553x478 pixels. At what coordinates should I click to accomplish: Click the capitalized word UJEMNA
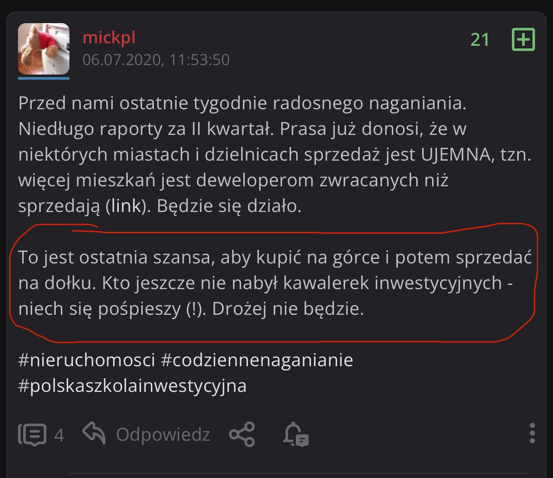click(x=456, y=155)
